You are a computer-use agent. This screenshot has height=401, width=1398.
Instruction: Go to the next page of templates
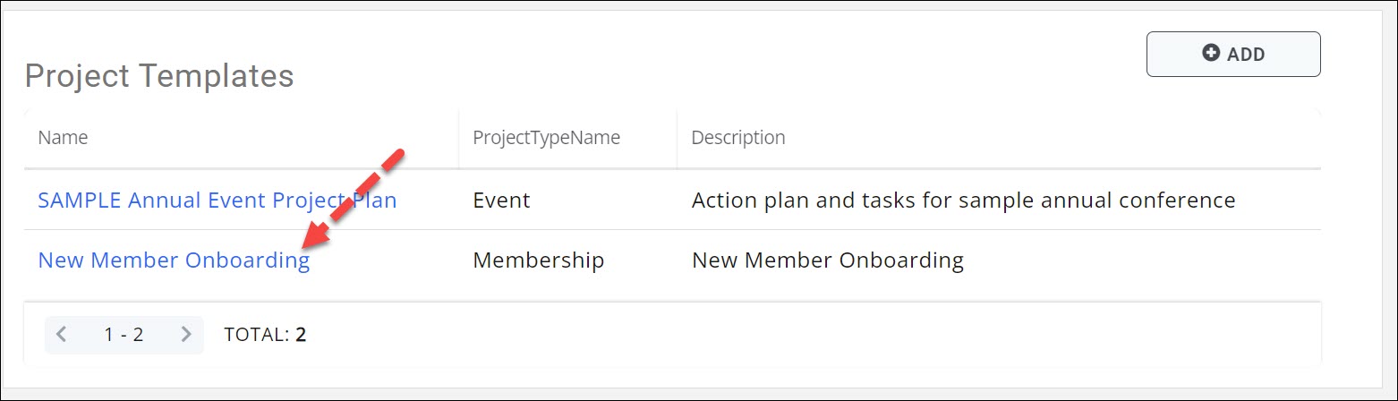coord(186,335)
